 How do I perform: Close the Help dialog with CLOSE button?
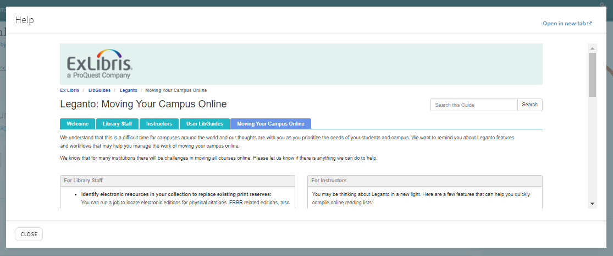pyautogui.click(x=29, y=234)
